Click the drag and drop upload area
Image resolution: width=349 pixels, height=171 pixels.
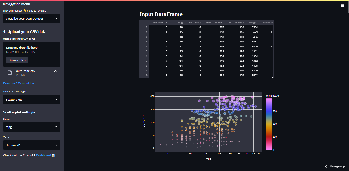tap(32, 54)
